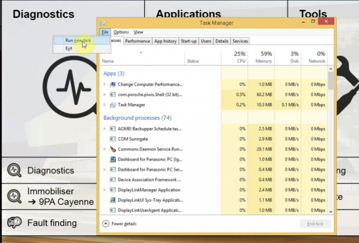Viewport: 359px width, 243px height.
Task: Choose Run new task from File menu
Action: point(82,40)
